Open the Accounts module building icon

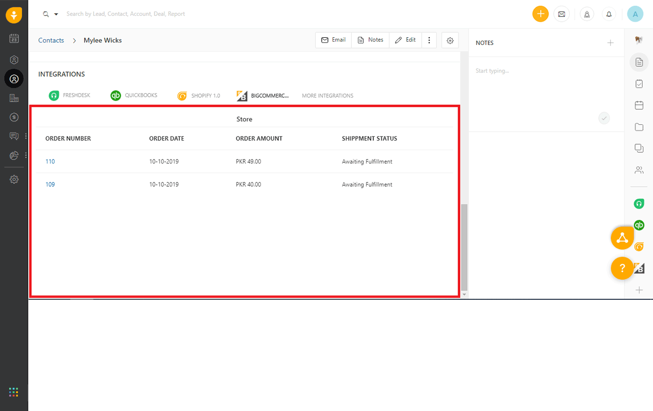point(14,97)
